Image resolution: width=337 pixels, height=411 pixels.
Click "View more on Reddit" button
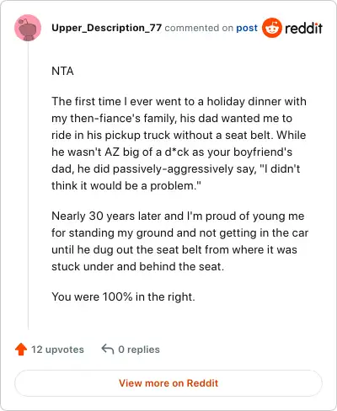click(x=168, y=383)
